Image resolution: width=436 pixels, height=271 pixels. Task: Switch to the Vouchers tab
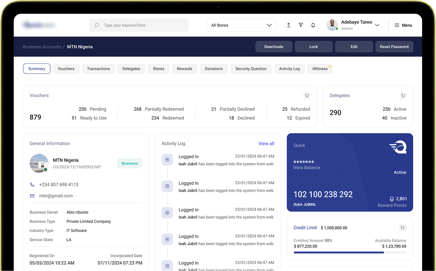(66, 69)
